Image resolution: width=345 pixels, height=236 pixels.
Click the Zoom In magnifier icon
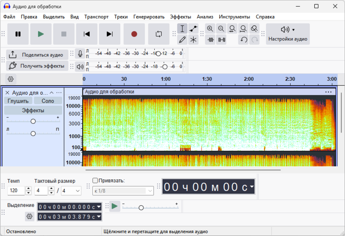pos(210,29)
